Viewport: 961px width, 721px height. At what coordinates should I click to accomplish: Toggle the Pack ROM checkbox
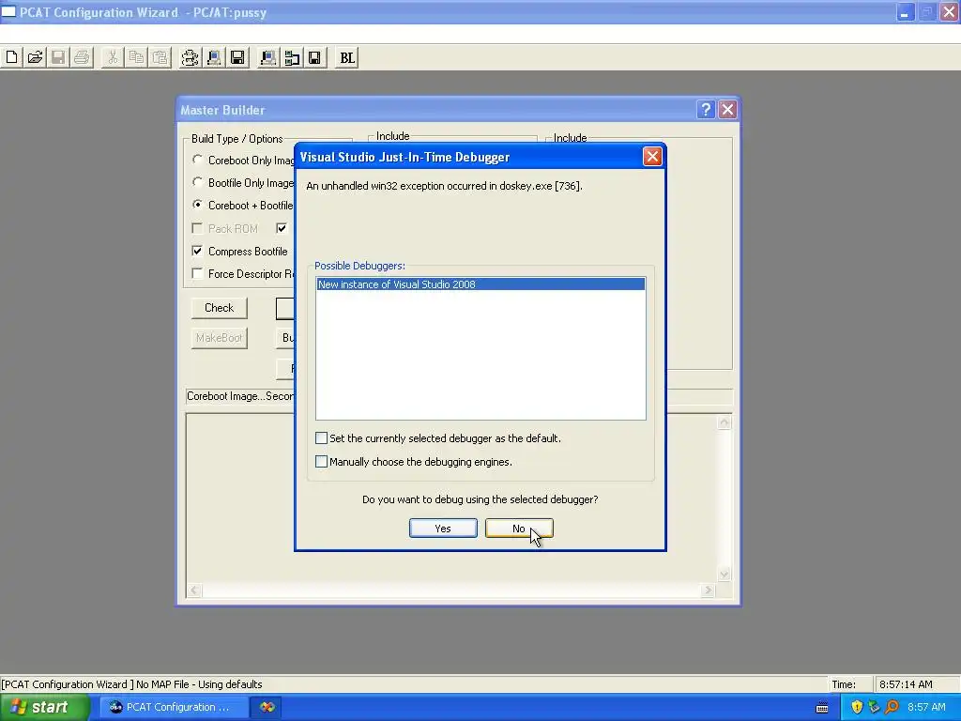click(197, 229)
